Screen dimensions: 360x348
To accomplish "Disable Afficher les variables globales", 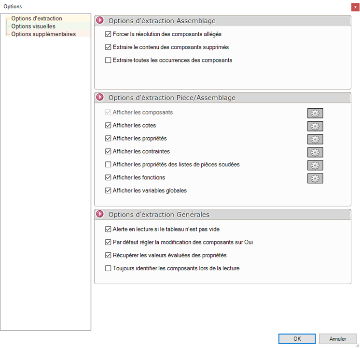I will (108, 191).
